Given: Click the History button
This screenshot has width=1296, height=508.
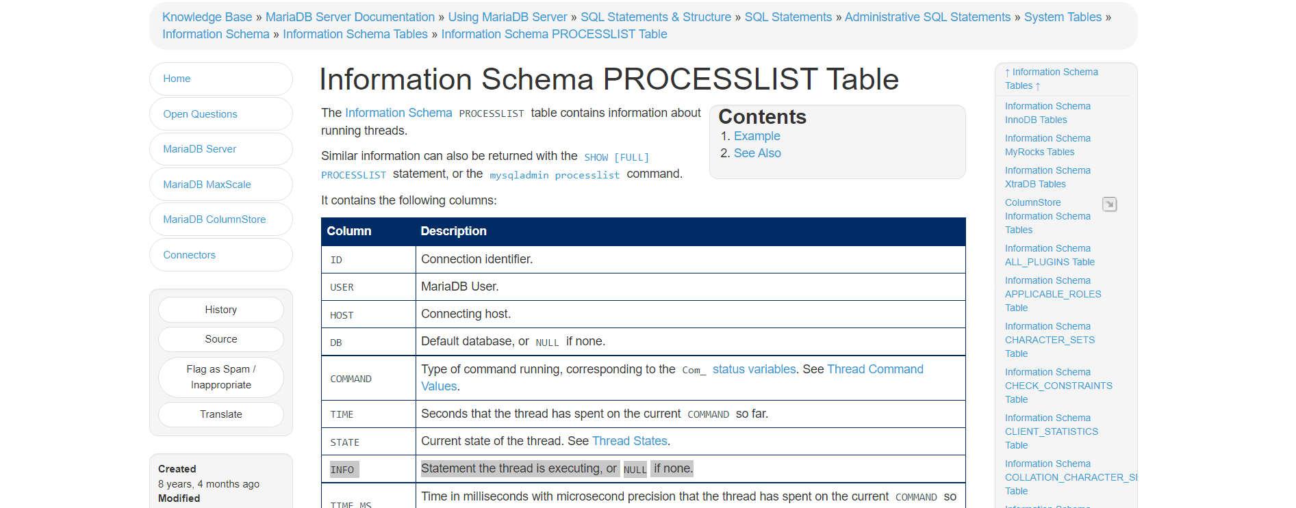Looking at the screenshot, I should tap(220, 310).
